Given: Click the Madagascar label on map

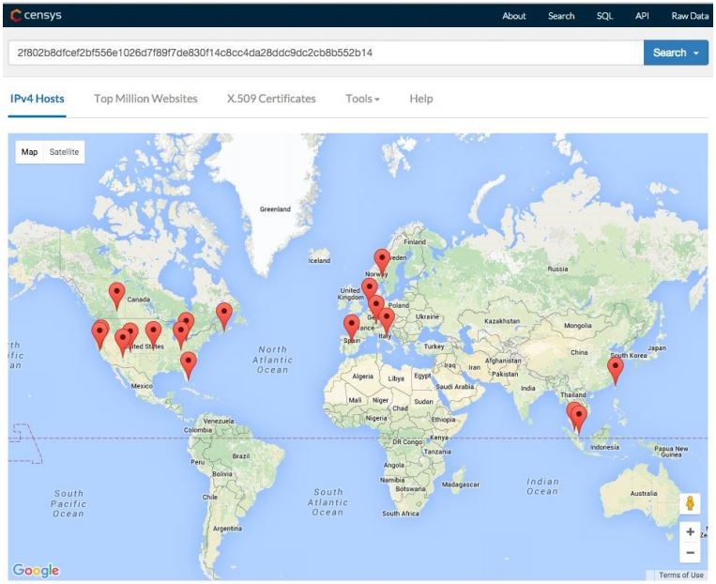Looking at the screenshot, I should click(460, 484).
